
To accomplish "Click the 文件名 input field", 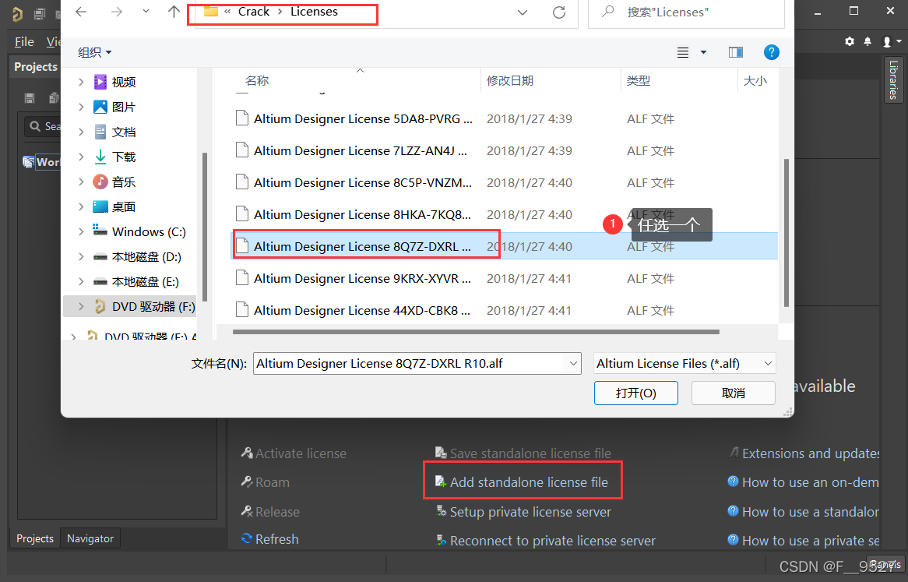I will [x=409, y=363].
